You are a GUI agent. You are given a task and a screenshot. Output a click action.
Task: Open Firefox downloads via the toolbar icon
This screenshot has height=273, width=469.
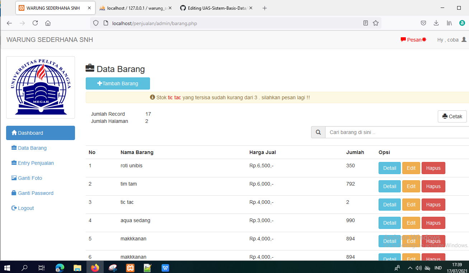(436, 23)
